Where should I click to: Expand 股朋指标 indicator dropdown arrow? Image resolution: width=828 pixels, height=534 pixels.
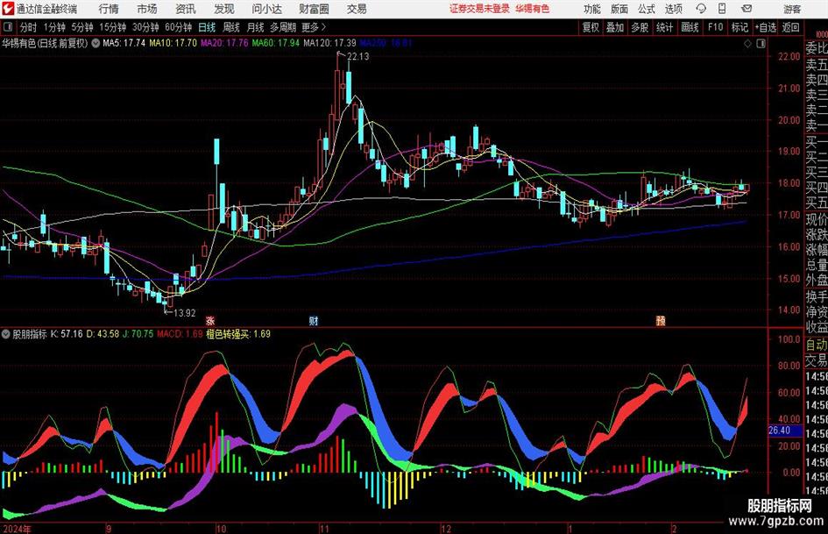coord(6,334)
